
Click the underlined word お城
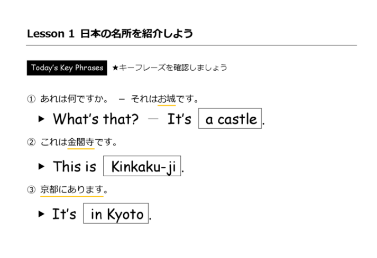click(x=167, y=99)
